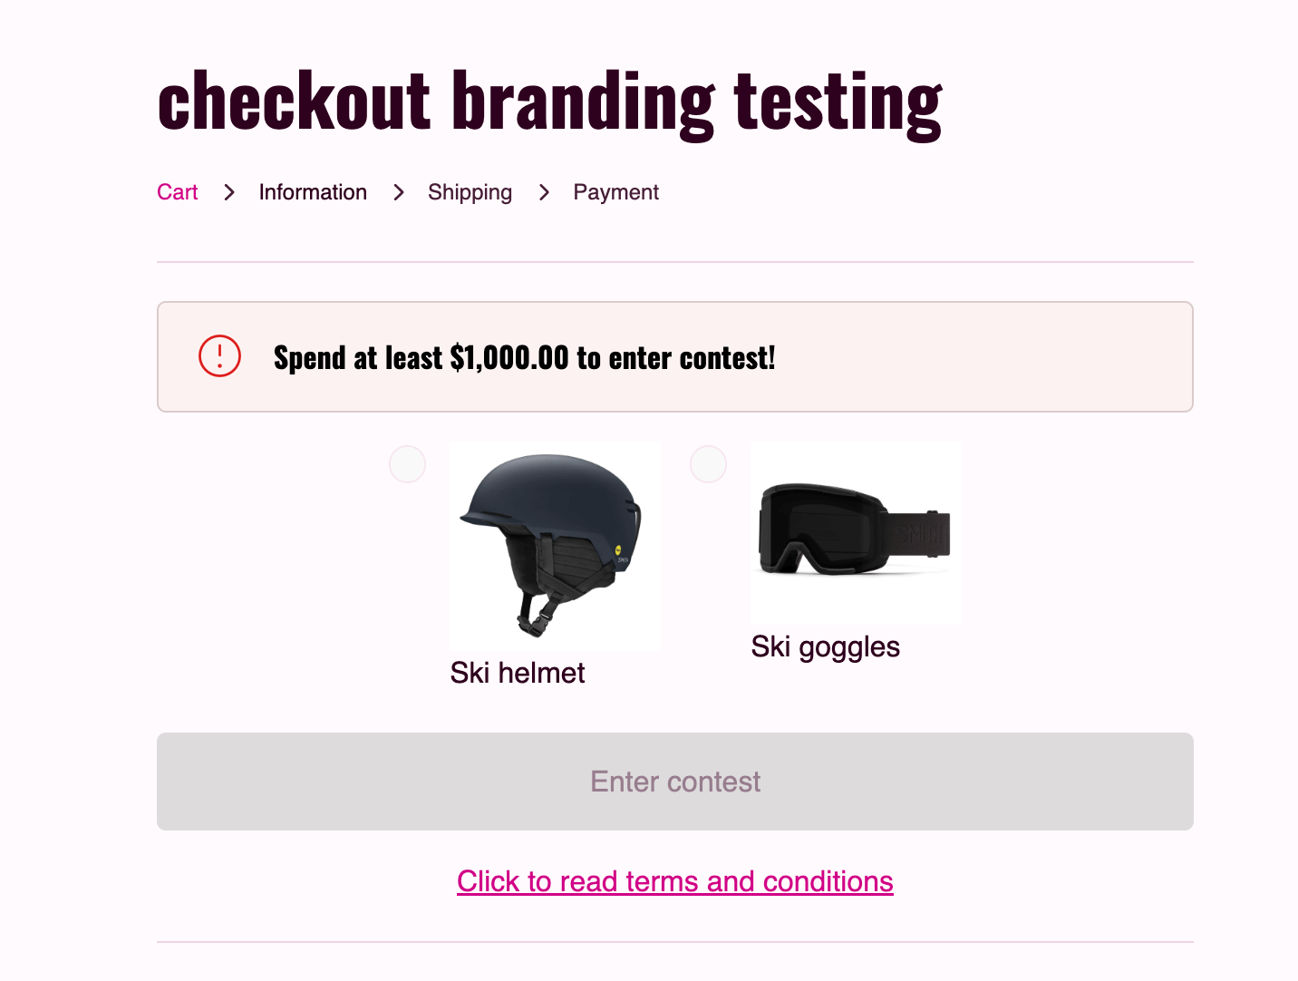The height and width of the screenshot is (981, 1298).
Task: Open the terms and conditions link
Action: point(674,880)
